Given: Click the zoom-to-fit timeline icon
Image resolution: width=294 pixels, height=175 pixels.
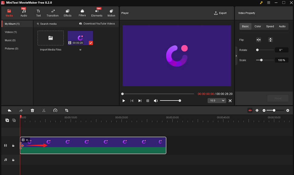Looking at the screenshot, I should coord(257,110).
